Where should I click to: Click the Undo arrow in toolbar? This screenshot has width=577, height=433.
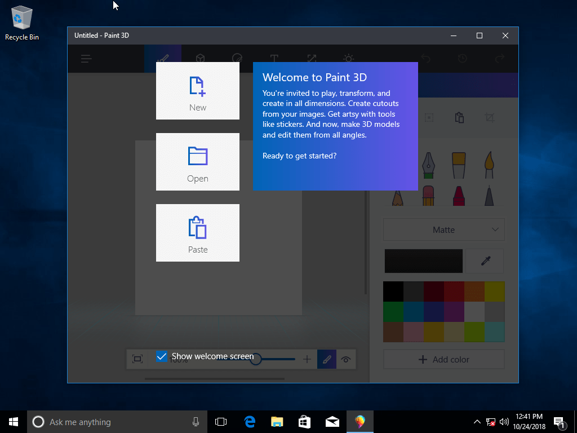point(426,58)
